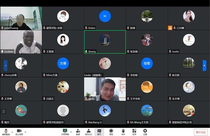Image resolution: width=210 pixels, height=136 pixels.
Task: Start recording the meeting
Action: (111, 132)
